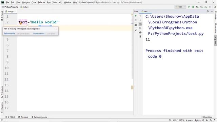217x122 pixels.
Task: Toggle the Favorites tool window sidebar
Action: click(x=2, y=107)
